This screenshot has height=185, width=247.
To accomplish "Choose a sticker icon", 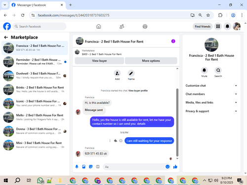I will tap(91, 167).
